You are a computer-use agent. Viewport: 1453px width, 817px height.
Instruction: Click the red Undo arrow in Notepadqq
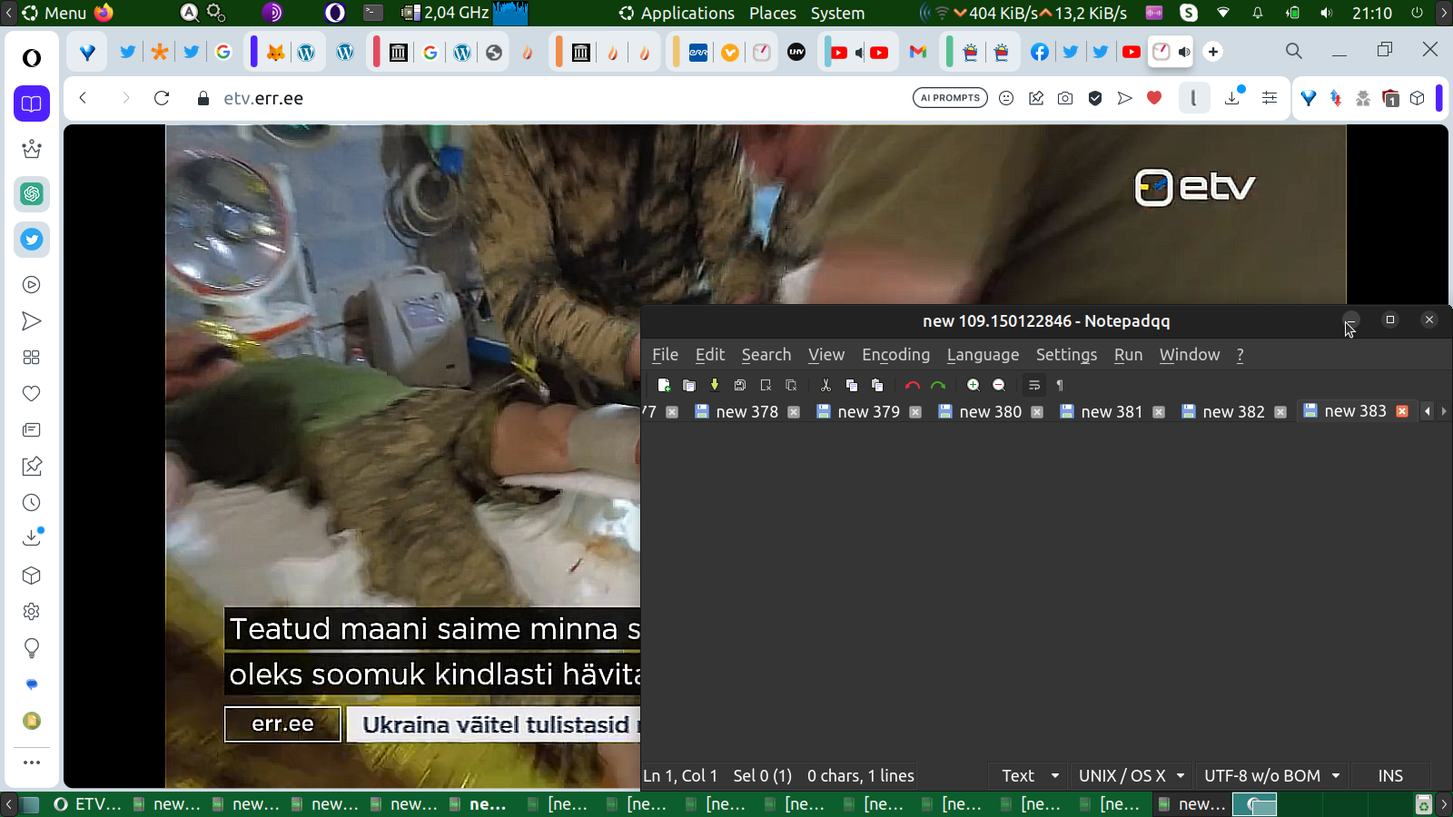click(913, 385)
